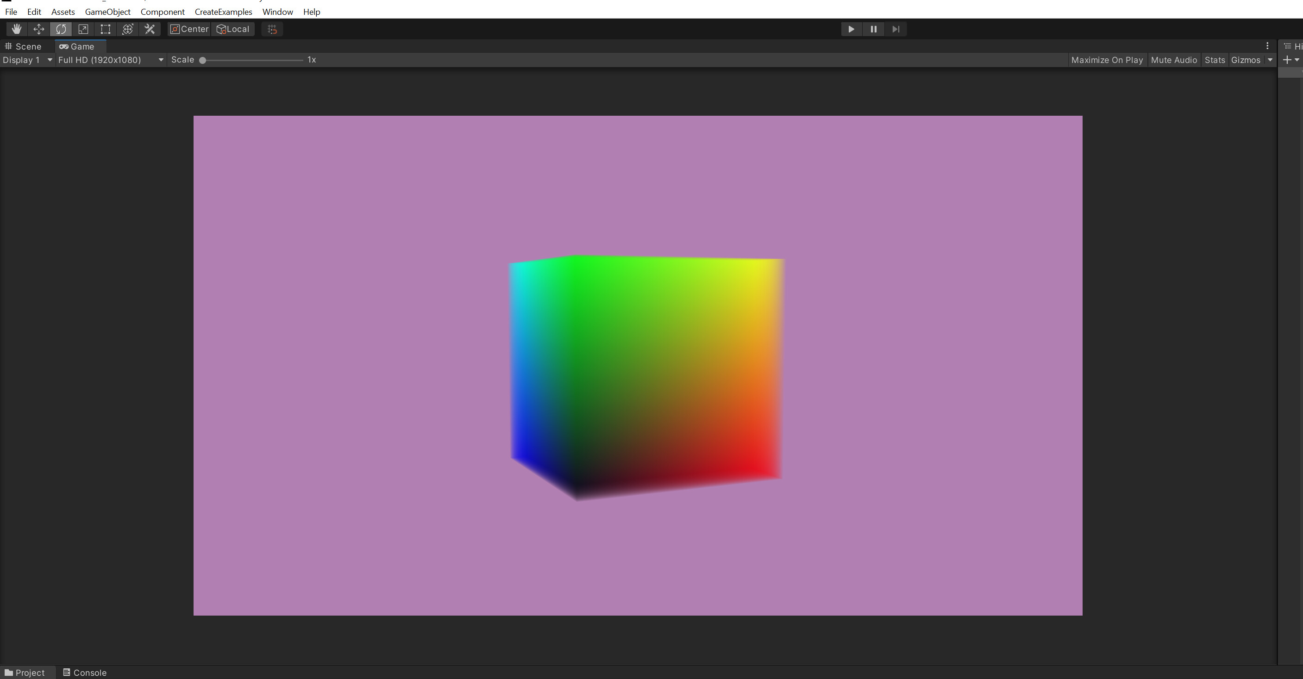Open the Display 1 dropdown
Screen dimensions: 1303x679
pyautogui.click(x=26, y=60)
